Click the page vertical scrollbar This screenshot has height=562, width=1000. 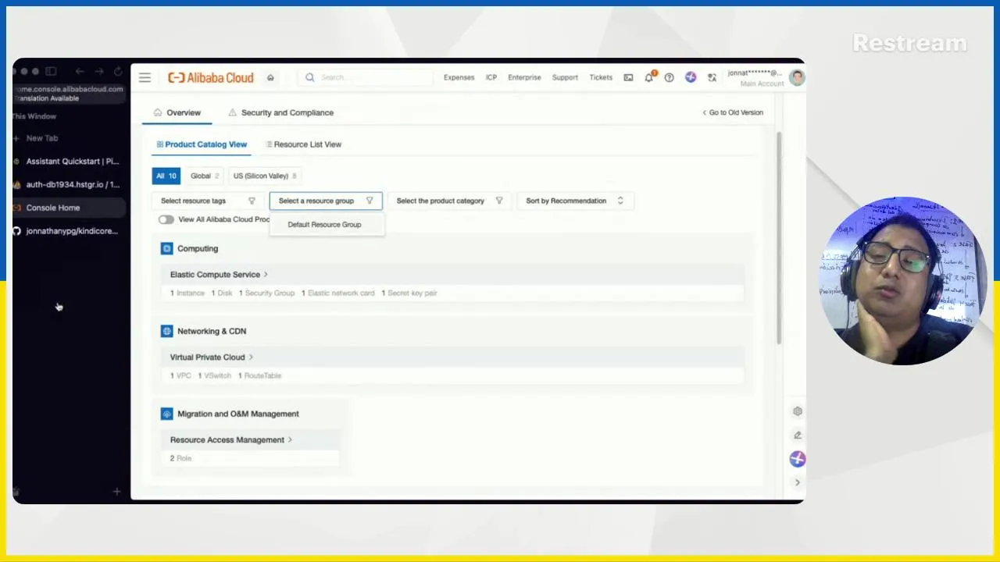click(778, 238)
